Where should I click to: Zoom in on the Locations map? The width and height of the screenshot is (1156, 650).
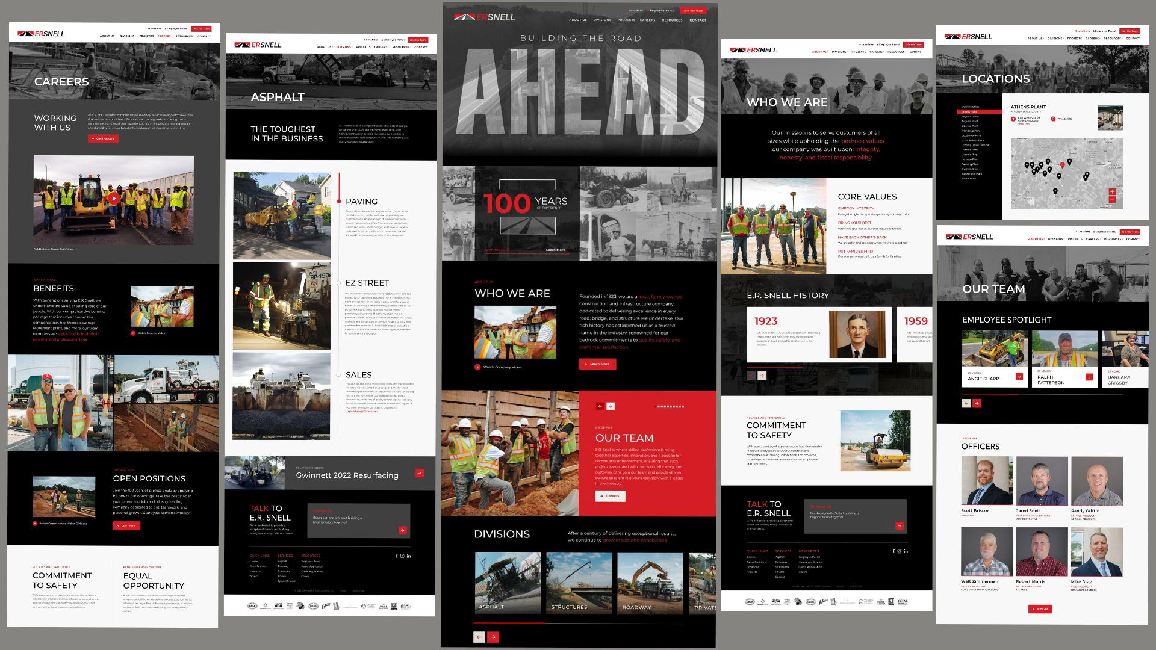pos(1112,191)
